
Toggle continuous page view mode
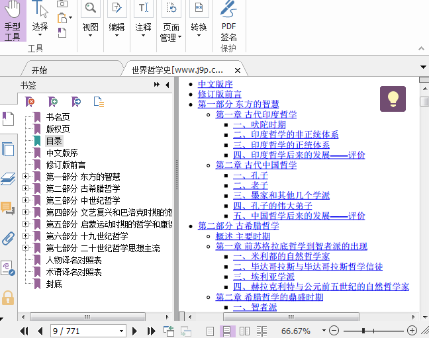pos(227,331)
